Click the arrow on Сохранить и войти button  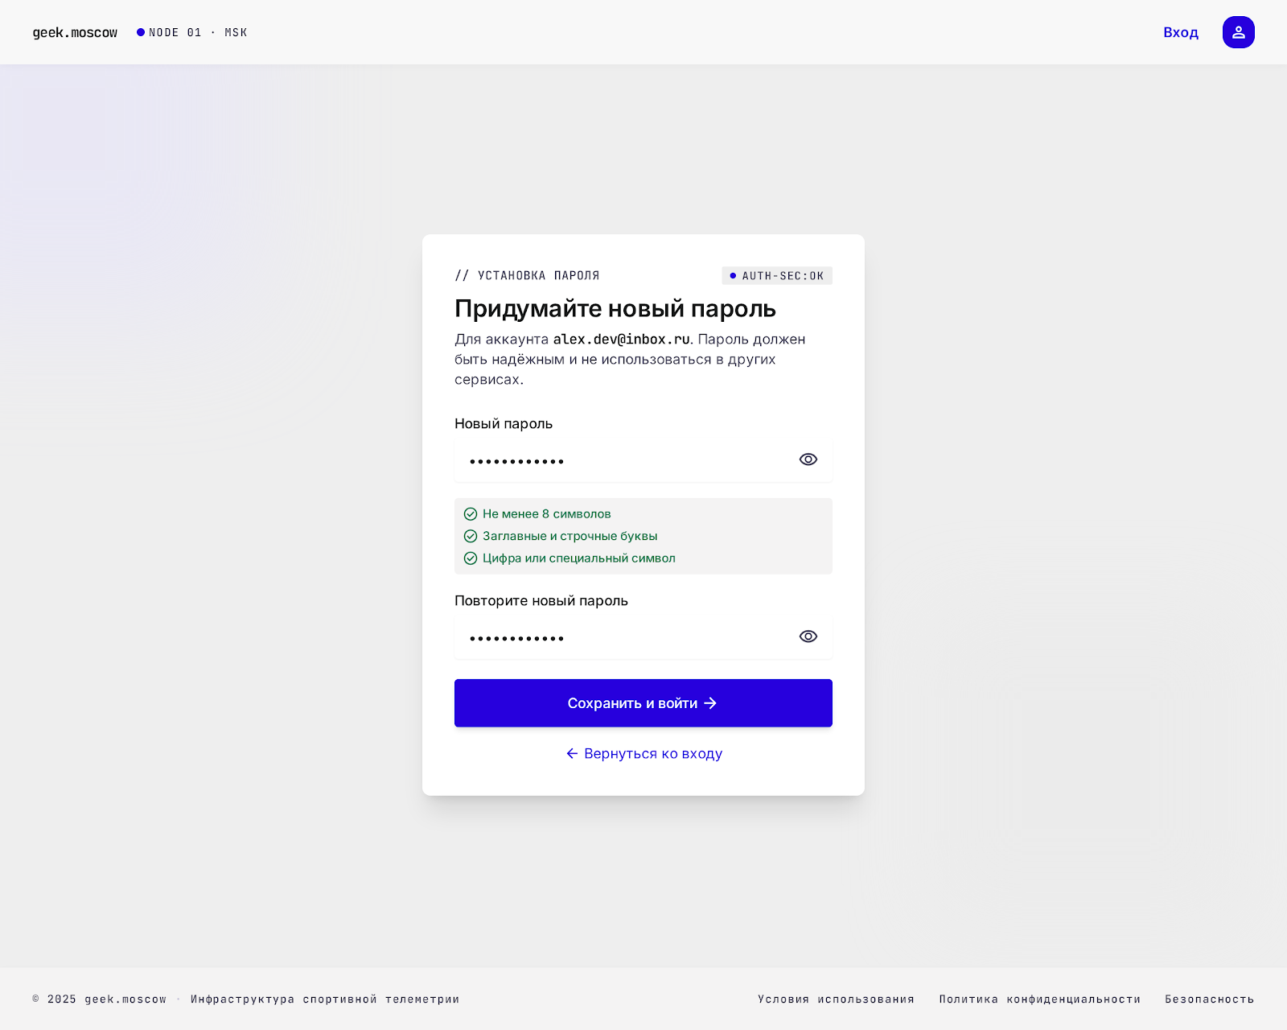tap(710, 703)
